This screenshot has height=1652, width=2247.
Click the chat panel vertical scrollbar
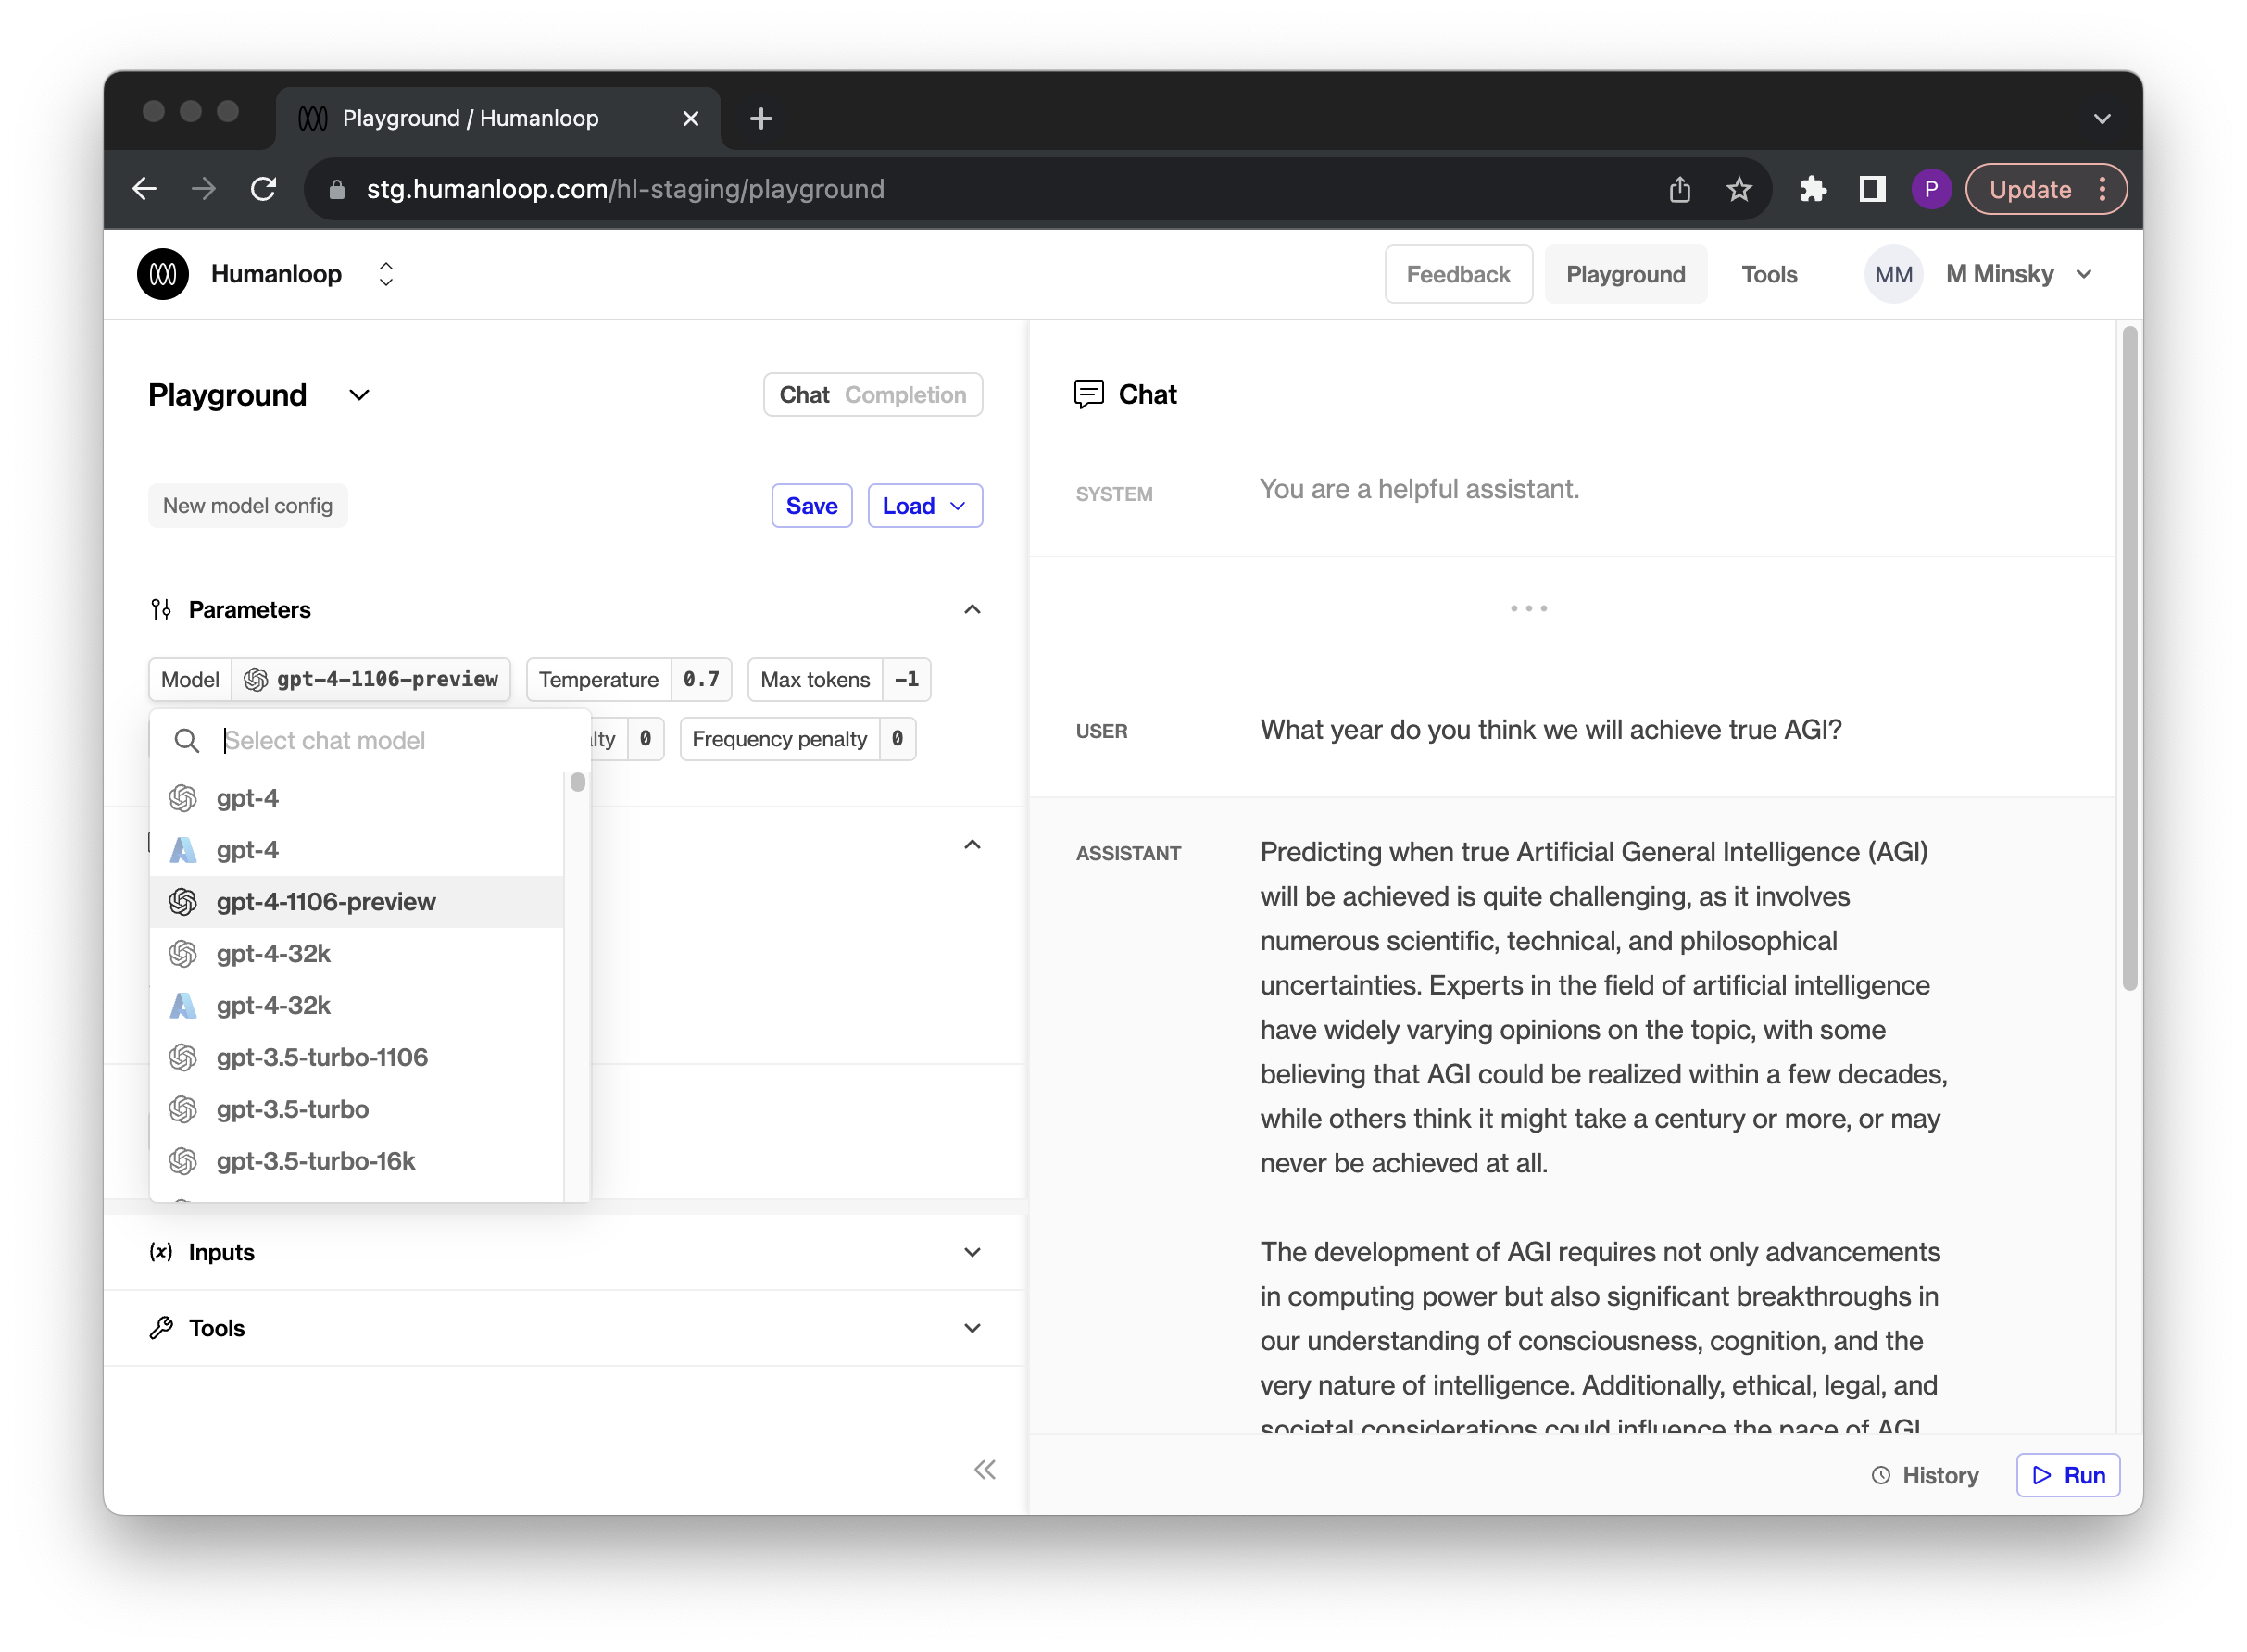click(2129, 659)
